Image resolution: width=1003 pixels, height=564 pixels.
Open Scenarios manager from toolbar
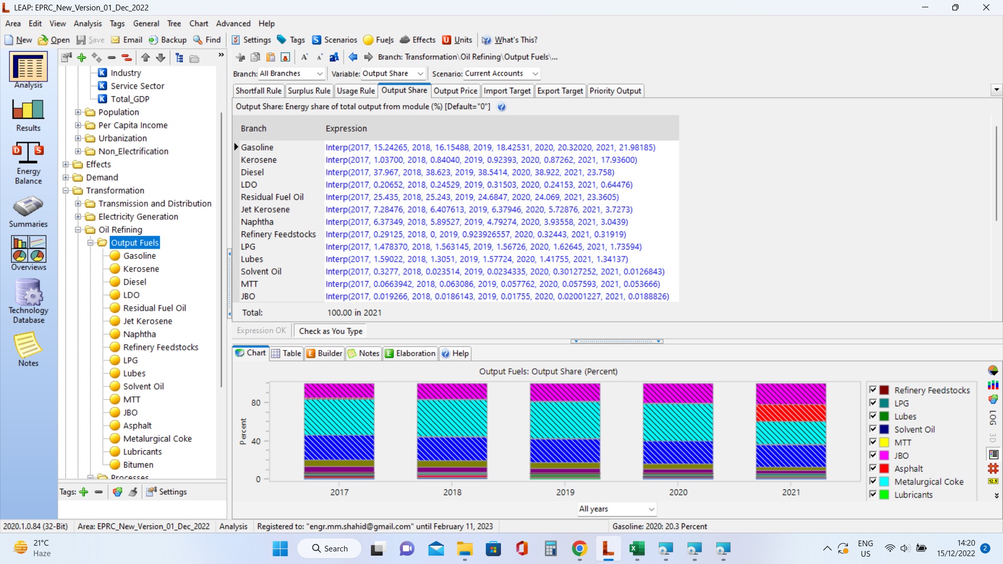coord(334,40)
